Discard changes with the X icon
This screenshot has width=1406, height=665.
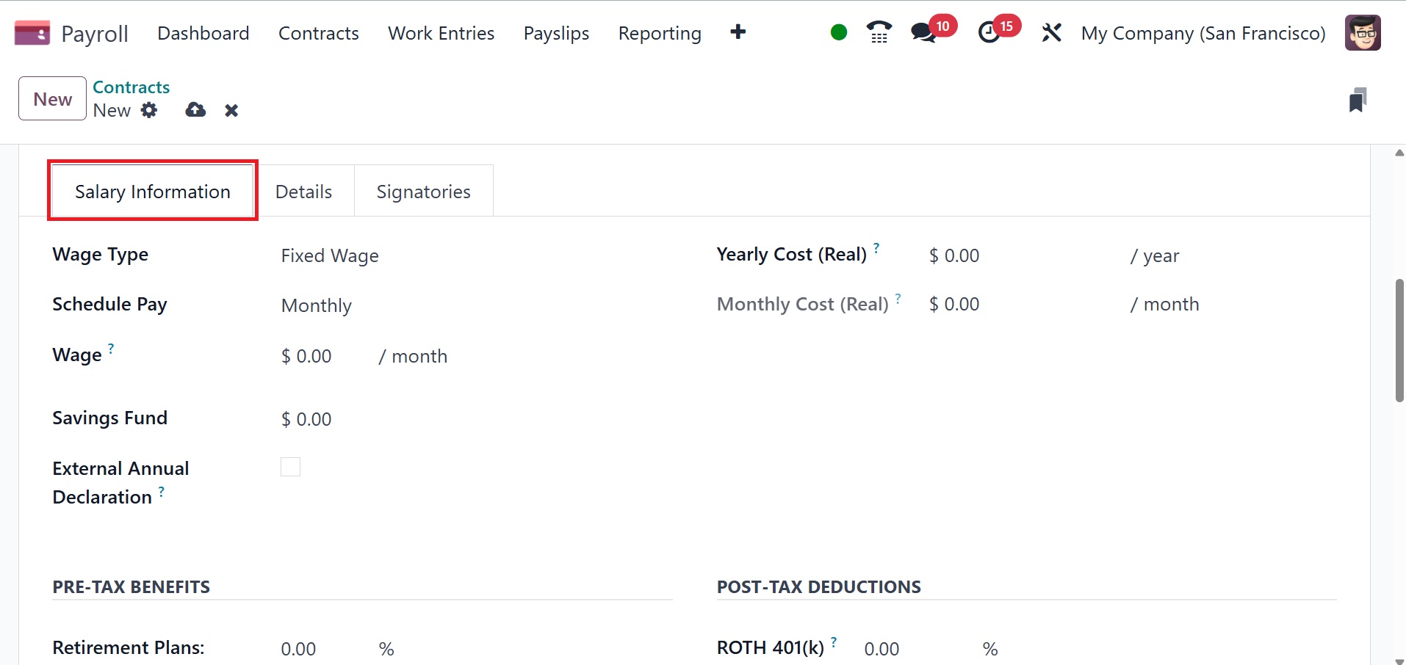(231, 111)
